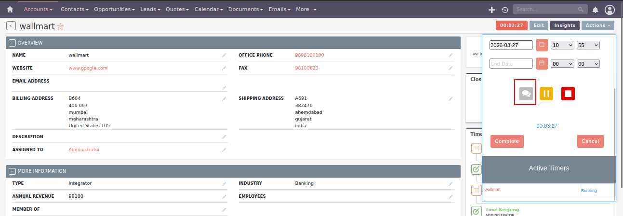Click the Complete button in timer
Screen dimensions: 623x216
coord(507,141)
